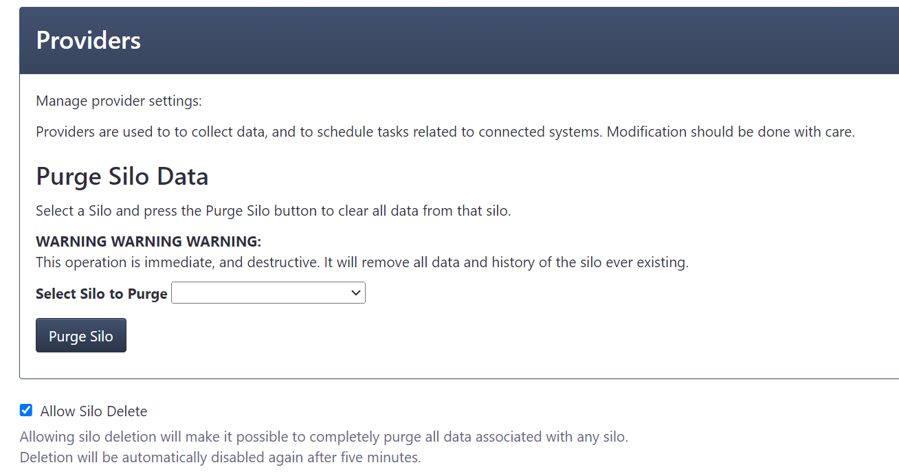Click the five minutes auto-disable notice
899x476 pixels.
coord(221,457)
